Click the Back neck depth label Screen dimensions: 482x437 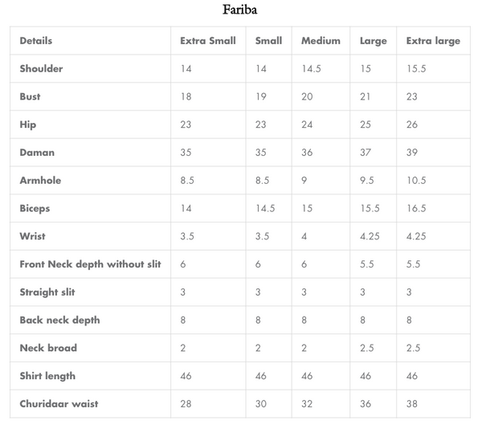tap(60, 320)
